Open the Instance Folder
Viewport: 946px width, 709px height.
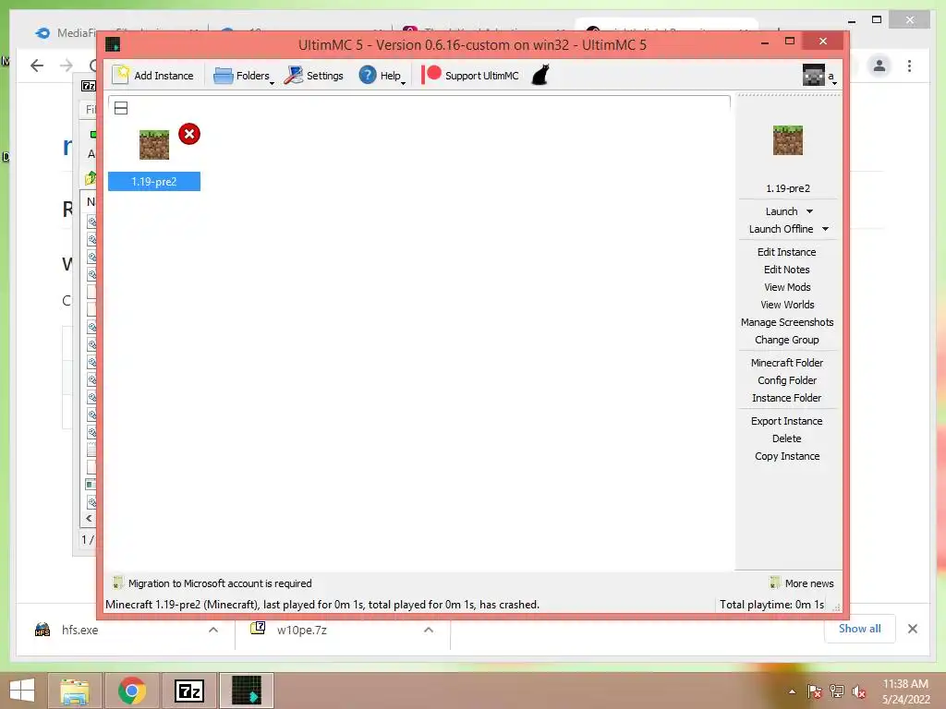click(x=787, y=397)
